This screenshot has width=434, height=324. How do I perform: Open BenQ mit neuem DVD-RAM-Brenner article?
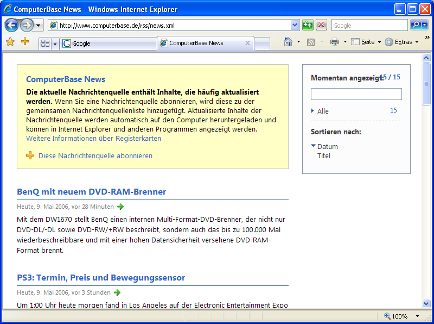point(92,192)
